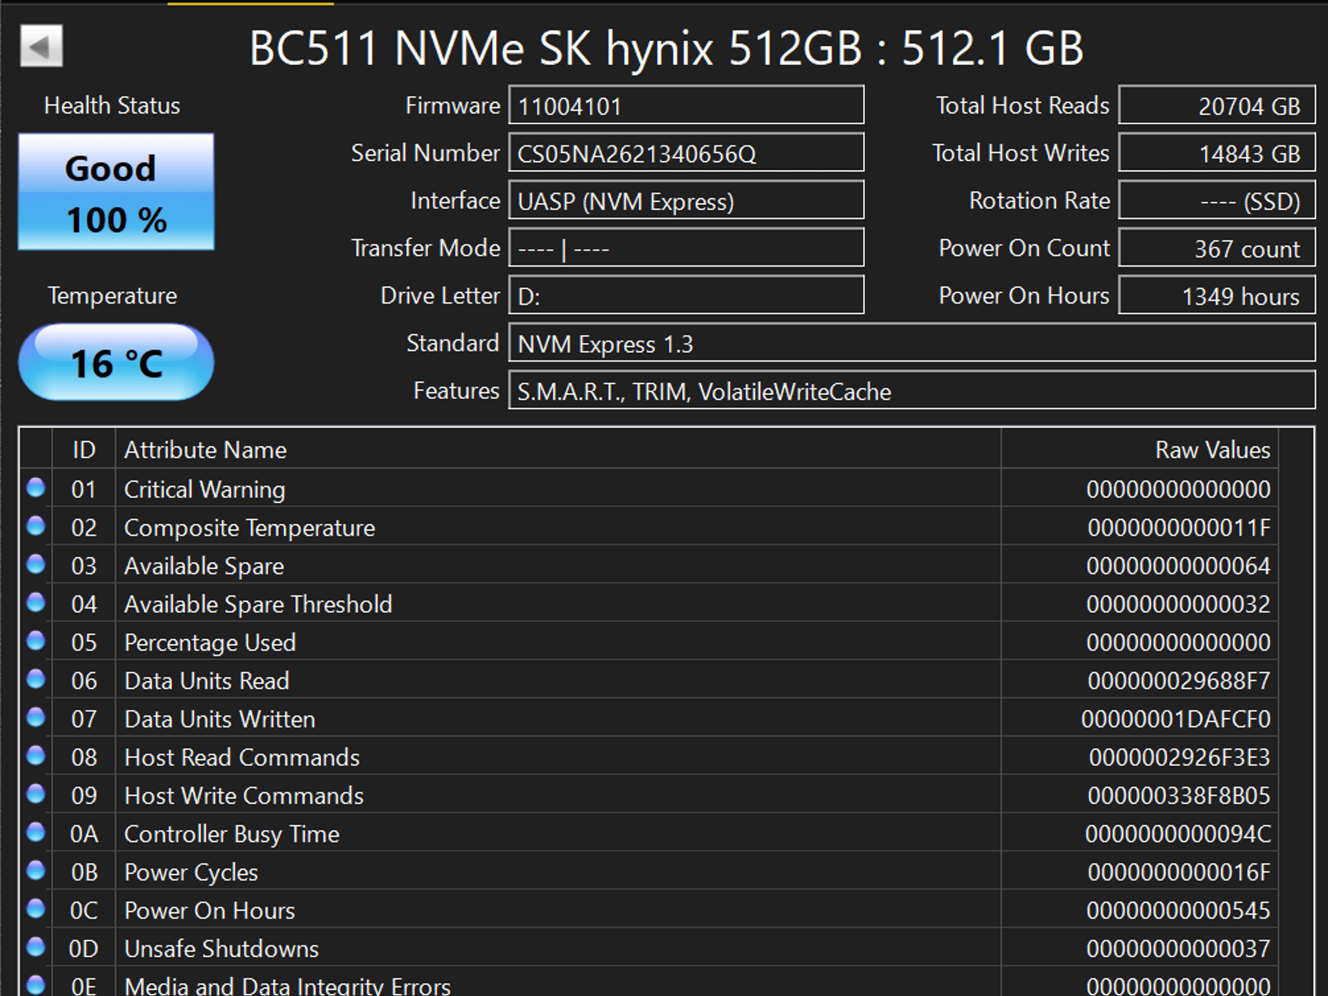This screenshot has width=1328, height=996.
Task: Click the Power On Count value 367 count
Action: (1217, 248)
